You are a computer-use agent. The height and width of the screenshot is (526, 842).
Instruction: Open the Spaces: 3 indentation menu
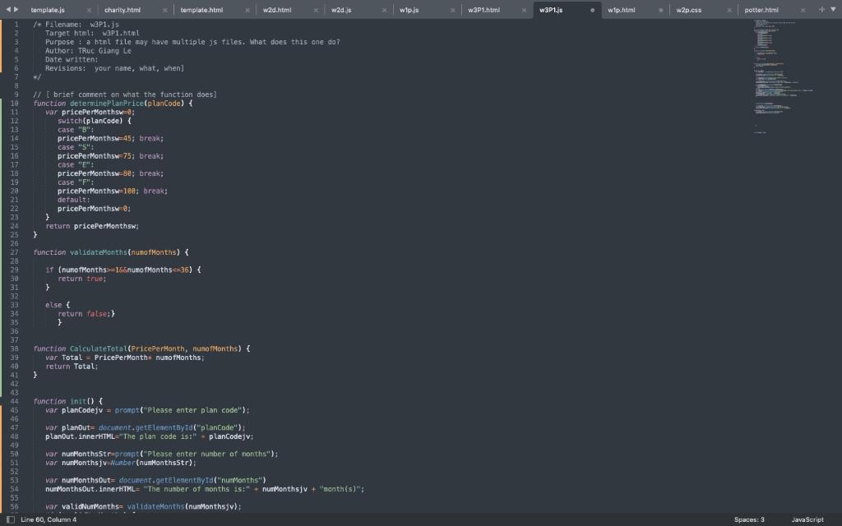point(749,519)
